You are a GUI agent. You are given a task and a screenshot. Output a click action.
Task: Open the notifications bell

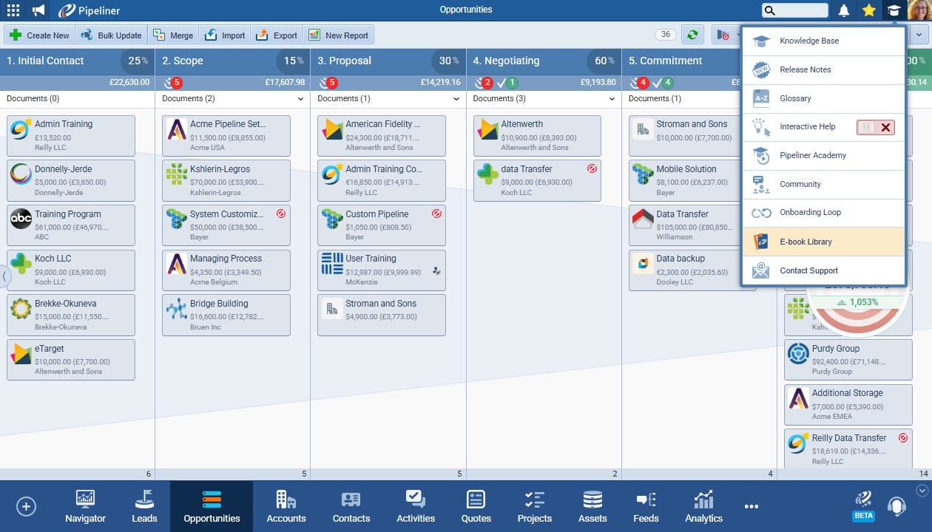(843, 10)
